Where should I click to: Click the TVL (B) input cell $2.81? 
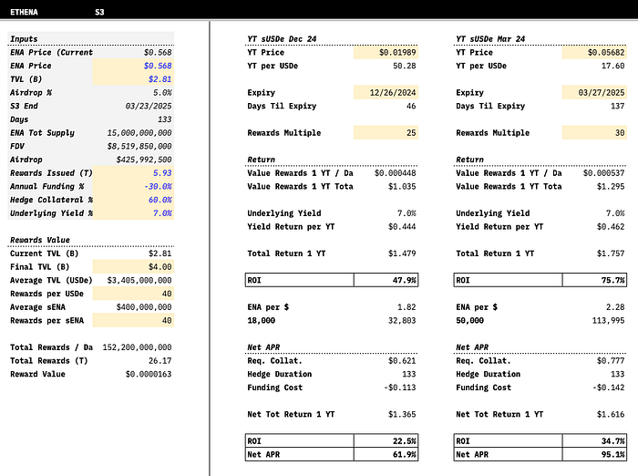pyautogui.click(x=133, y=79)
